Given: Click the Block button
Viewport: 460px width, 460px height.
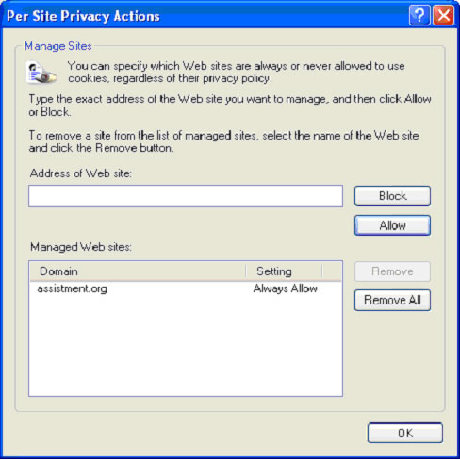Looking at the screenshot, I should pos(392,196).
